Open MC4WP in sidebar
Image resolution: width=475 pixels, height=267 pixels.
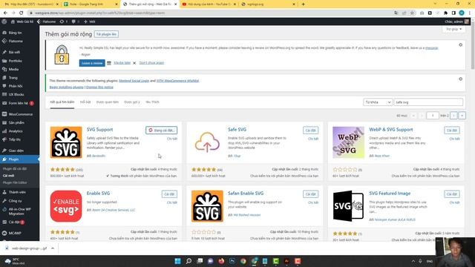(x=15, y=233)
